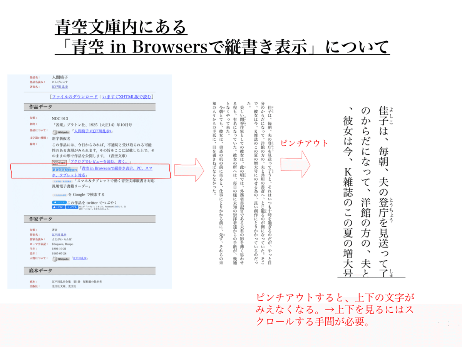Click the 底本データ section header
This screenshot has width=462, height=347.
tap(41, 270)
